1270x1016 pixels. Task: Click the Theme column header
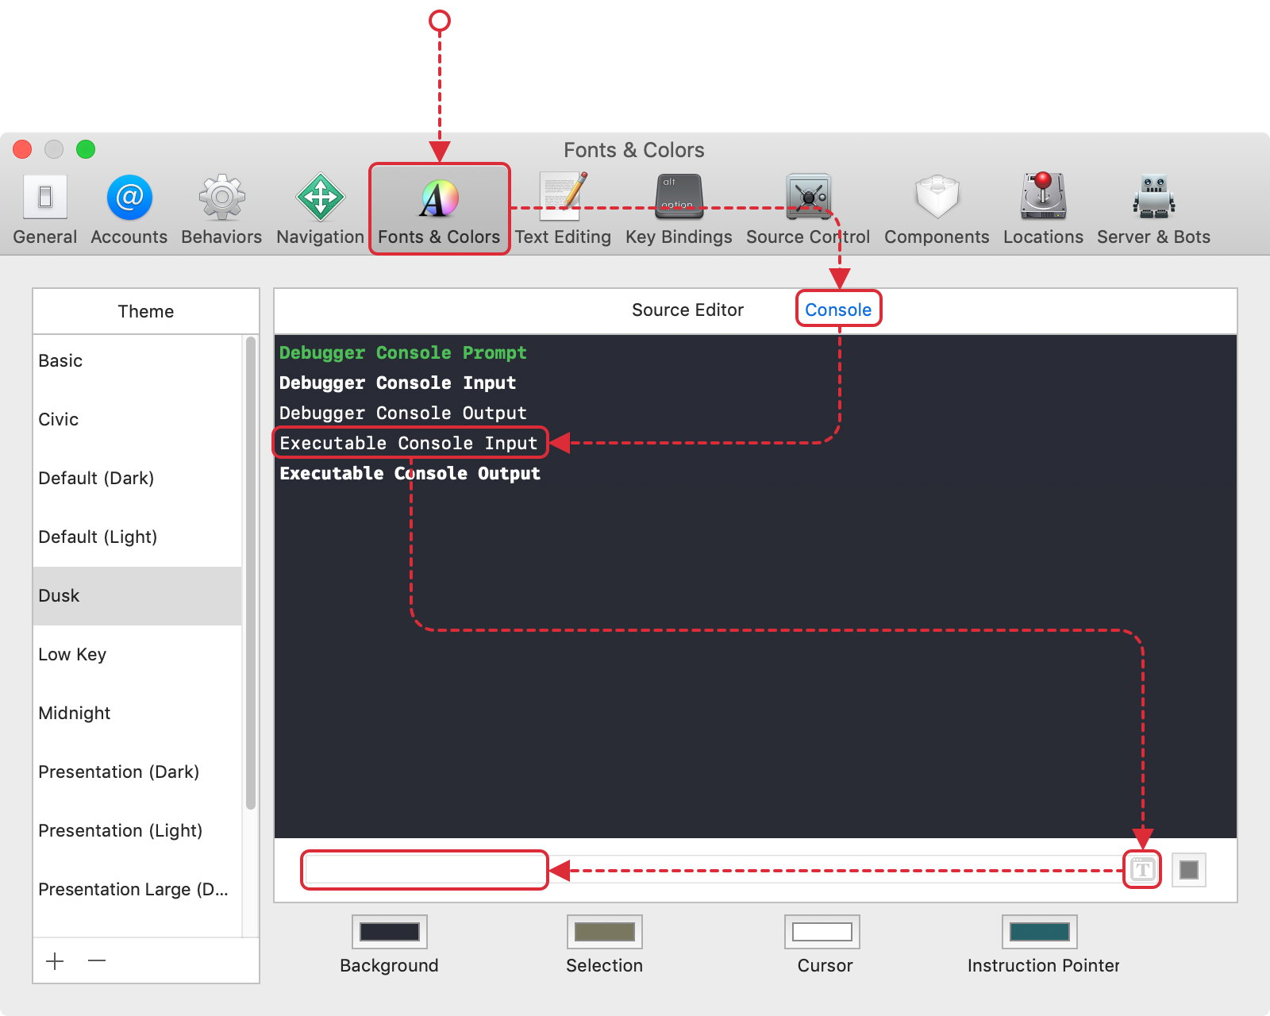click(146, 311)
